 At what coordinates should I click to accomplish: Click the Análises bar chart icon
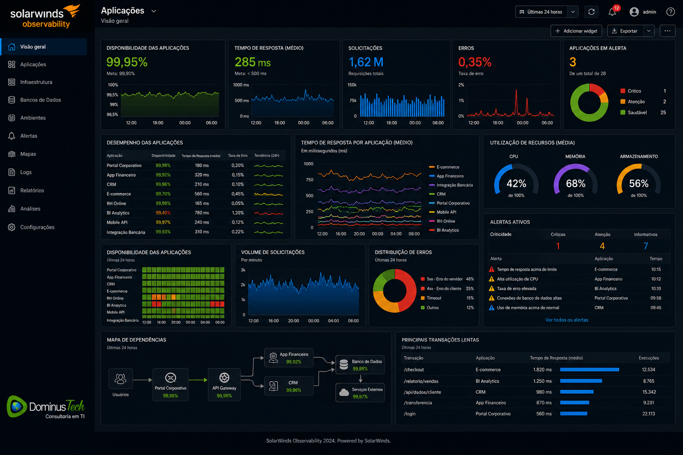[12, 209]
